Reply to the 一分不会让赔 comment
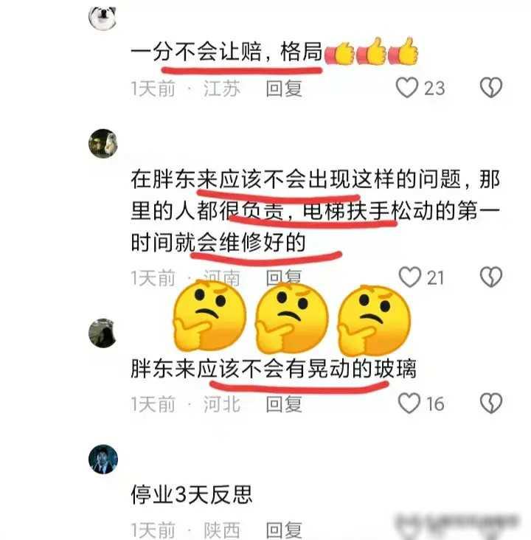Screen dimensions: 531x540 [284, 89]
